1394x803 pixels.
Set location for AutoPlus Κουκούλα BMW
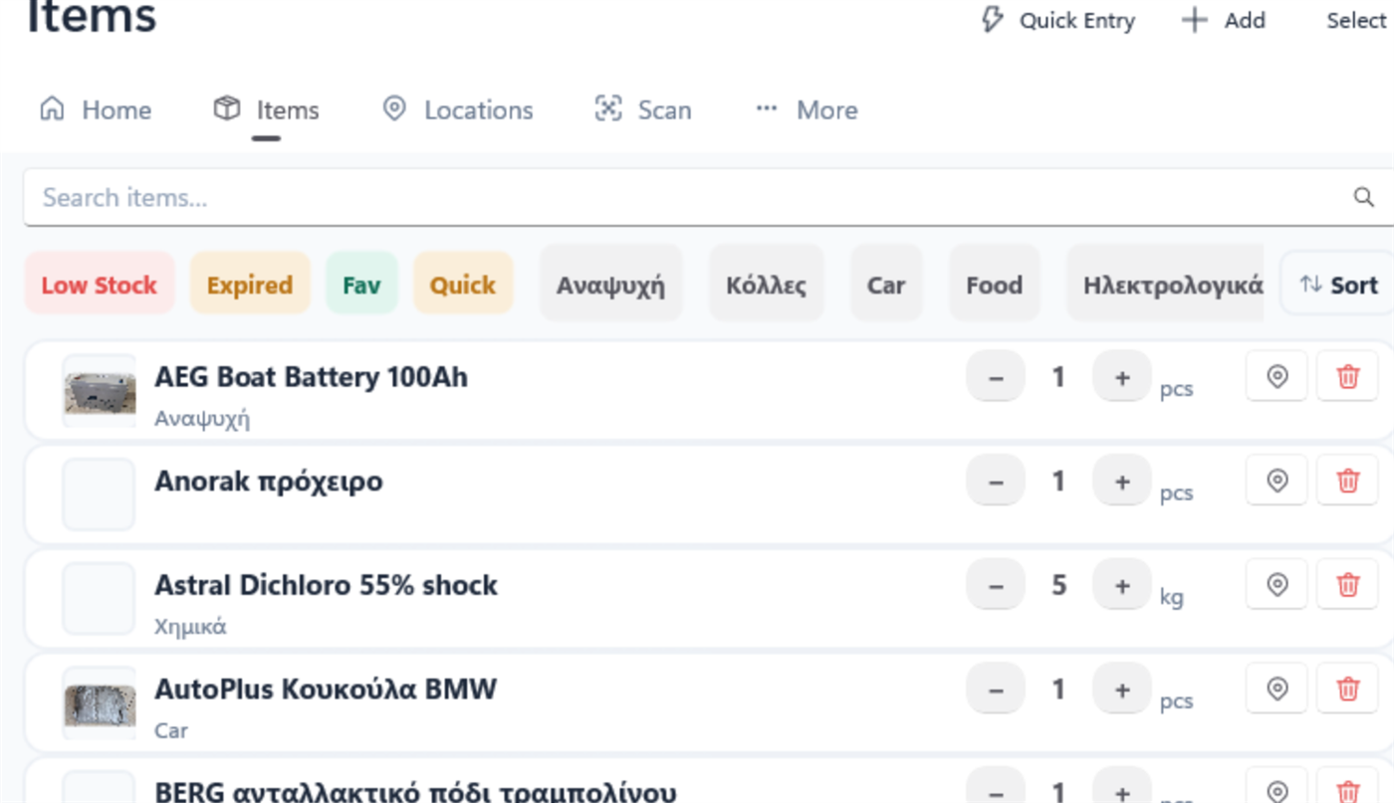[x=1277, y=689]
